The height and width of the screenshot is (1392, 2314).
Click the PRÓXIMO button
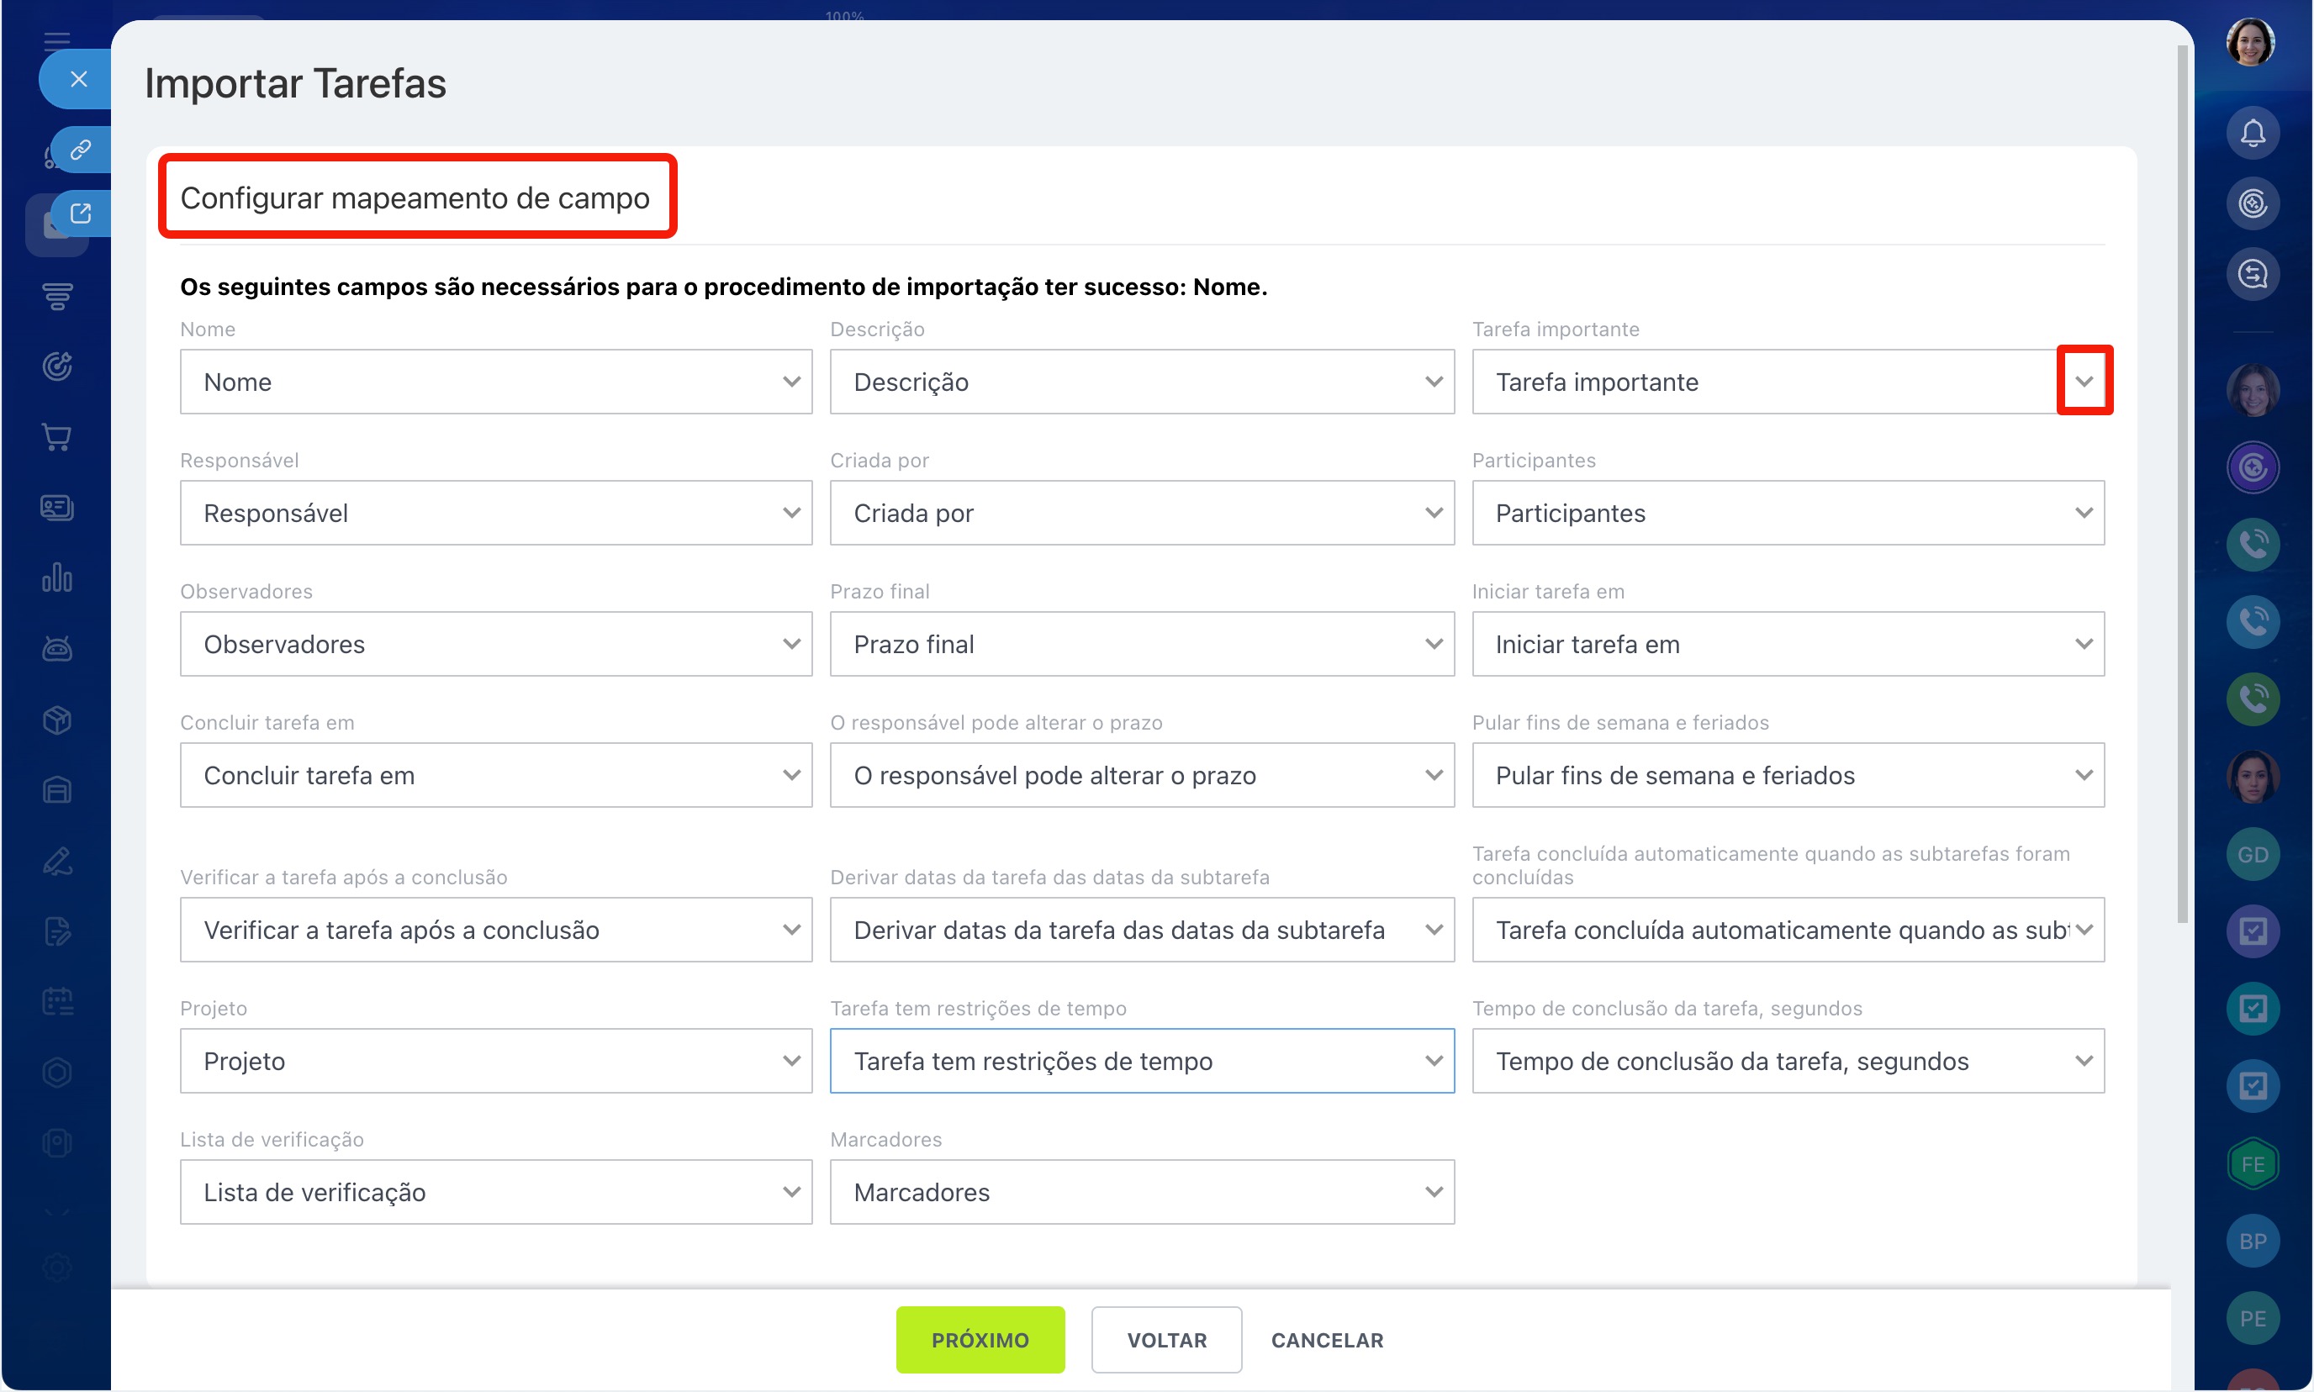[980, 1340]
